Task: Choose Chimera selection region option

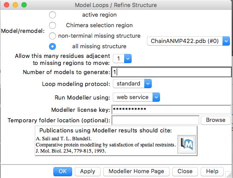Action: click(x=52, y=25)
